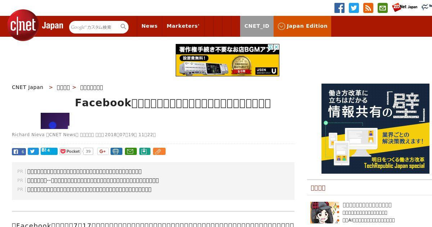
Task: Click the green newsletter mail icon in the top bar
Action: [x=383, y=8]
